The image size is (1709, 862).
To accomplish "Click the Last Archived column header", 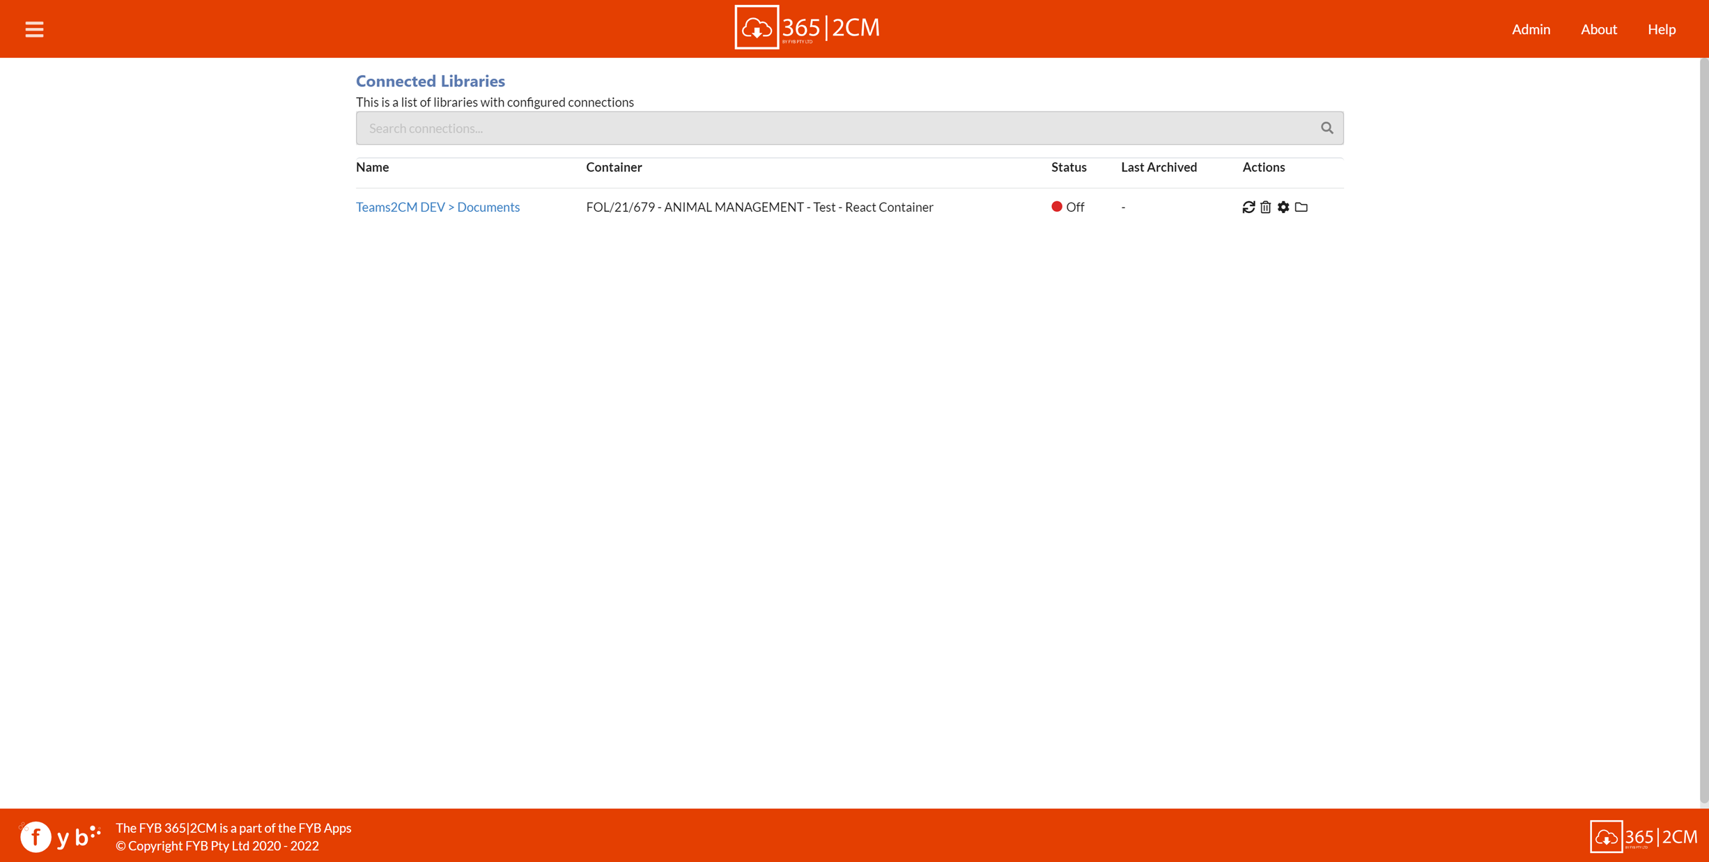I will [1159, 167].
